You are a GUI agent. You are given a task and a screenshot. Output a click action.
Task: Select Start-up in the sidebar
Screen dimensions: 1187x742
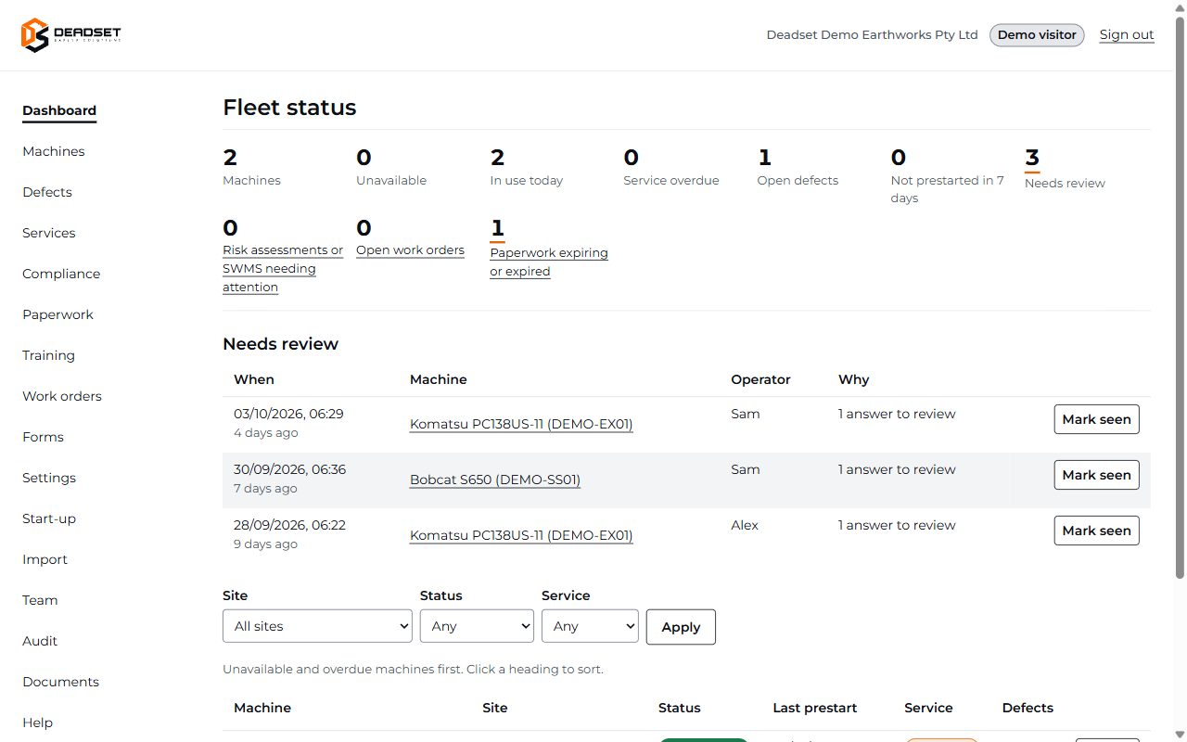[49, 518]
